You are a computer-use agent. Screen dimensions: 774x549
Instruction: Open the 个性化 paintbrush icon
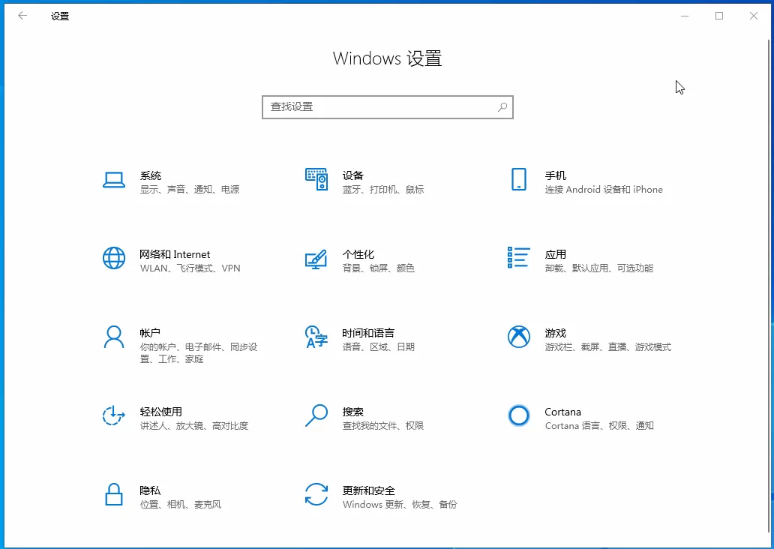click(316, 259)
